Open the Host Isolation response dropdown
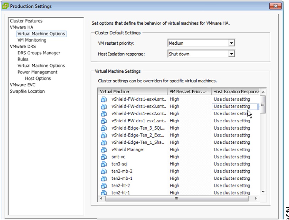This screenshot has width=289, height=220. pos(231,54)
